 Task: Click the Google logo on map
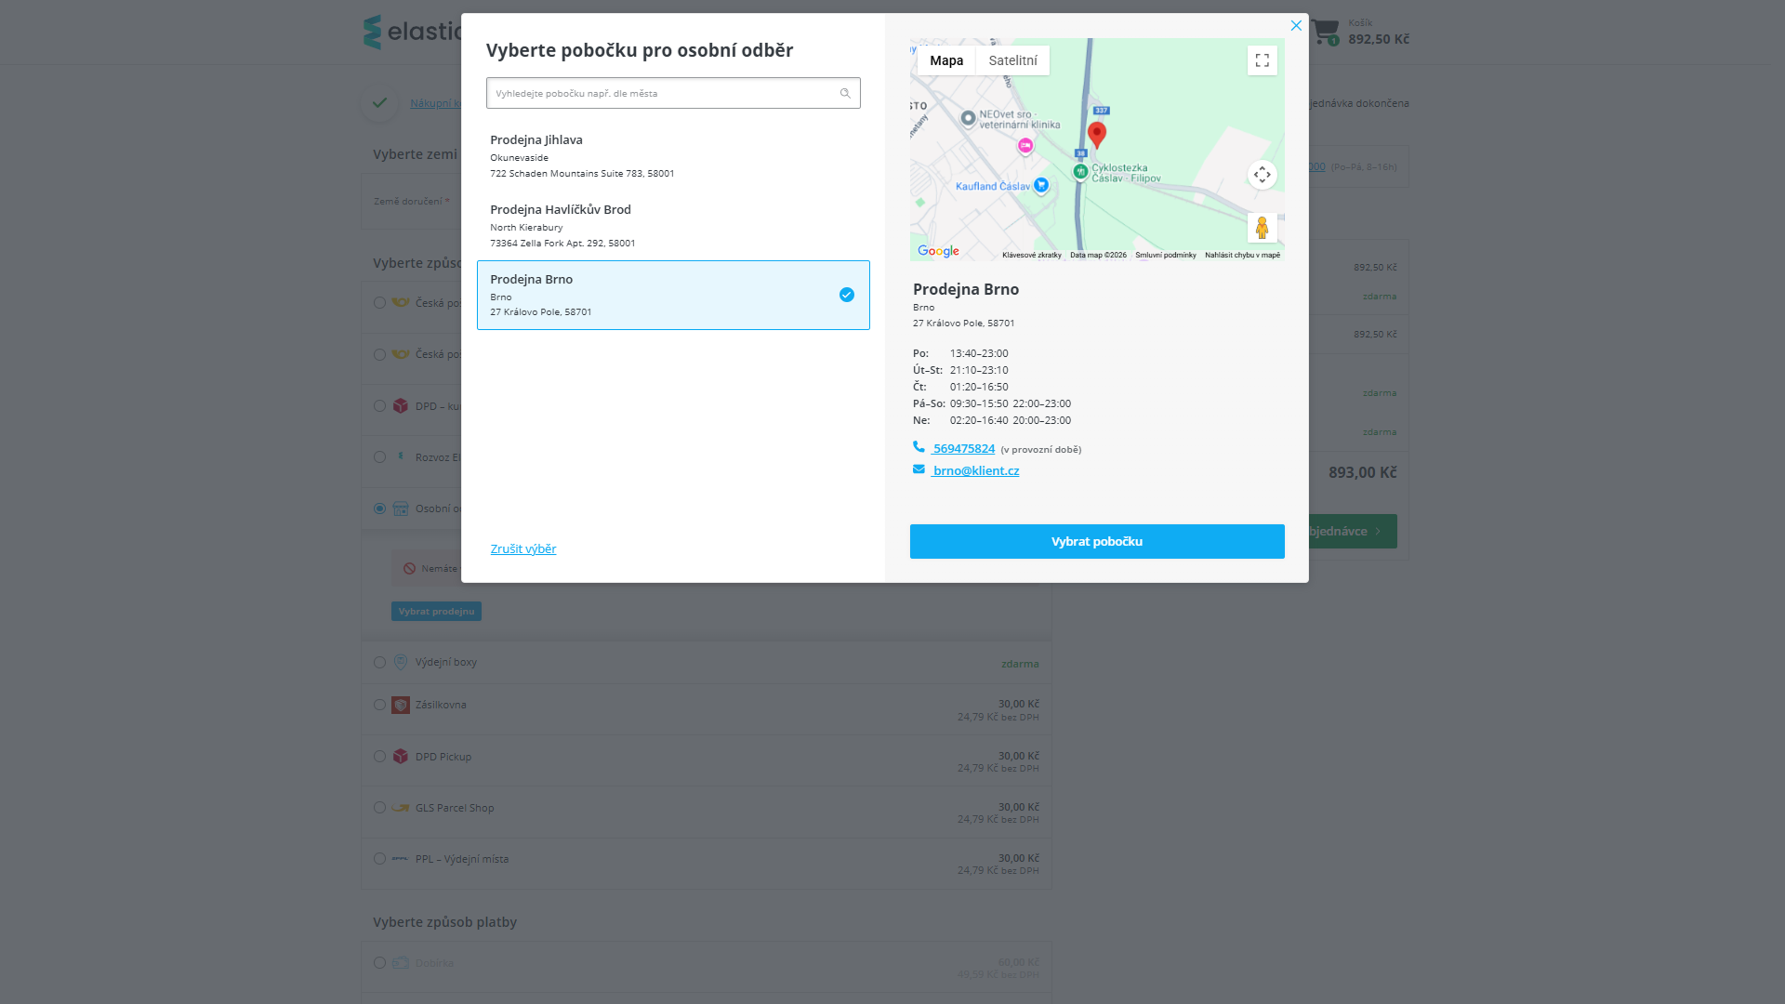click(938, 251)
